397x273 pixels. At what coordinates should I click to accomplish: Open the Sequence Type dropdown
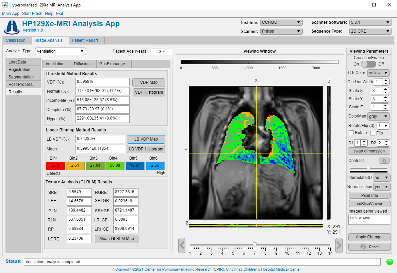coord(370,31)
